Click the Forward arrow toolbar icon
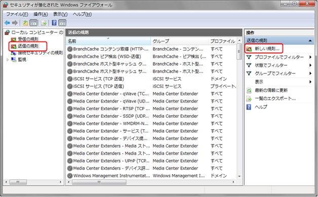The width and height of the screenshot is (318, 197). (x=15, y=23)
